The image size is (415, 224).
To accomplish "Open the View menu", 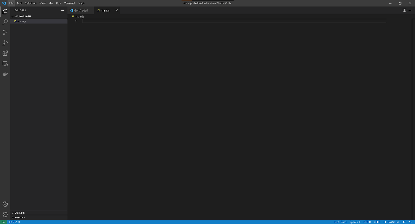I will click(43, 3).
